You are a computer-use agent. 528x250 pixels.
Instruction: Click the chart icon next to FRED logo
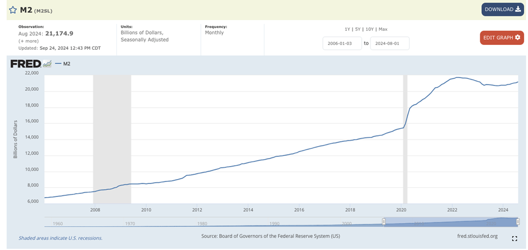tap(47, 64)
